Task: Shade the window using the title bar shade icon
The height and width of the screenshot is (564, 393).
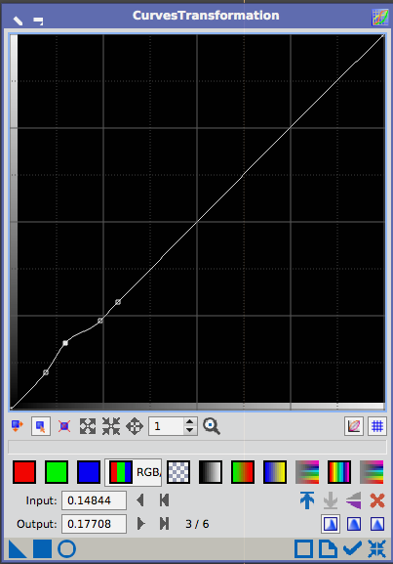Action: (38, 21)
